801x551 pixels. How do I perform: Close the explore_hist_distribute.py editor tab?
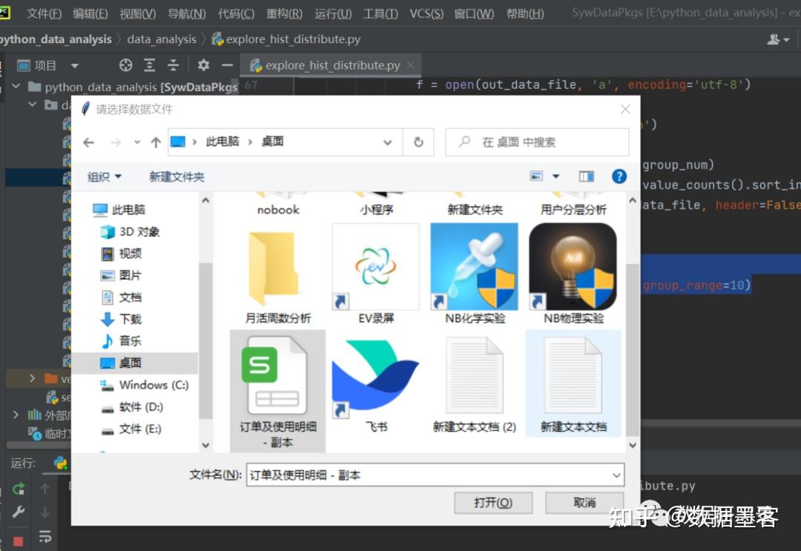tap(411, 65)
